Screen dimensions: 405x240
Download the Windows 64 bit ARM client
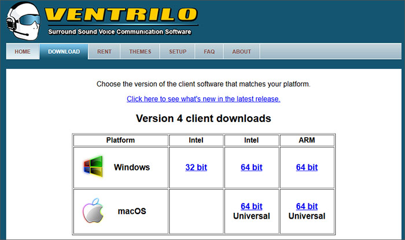coord(307,167)
